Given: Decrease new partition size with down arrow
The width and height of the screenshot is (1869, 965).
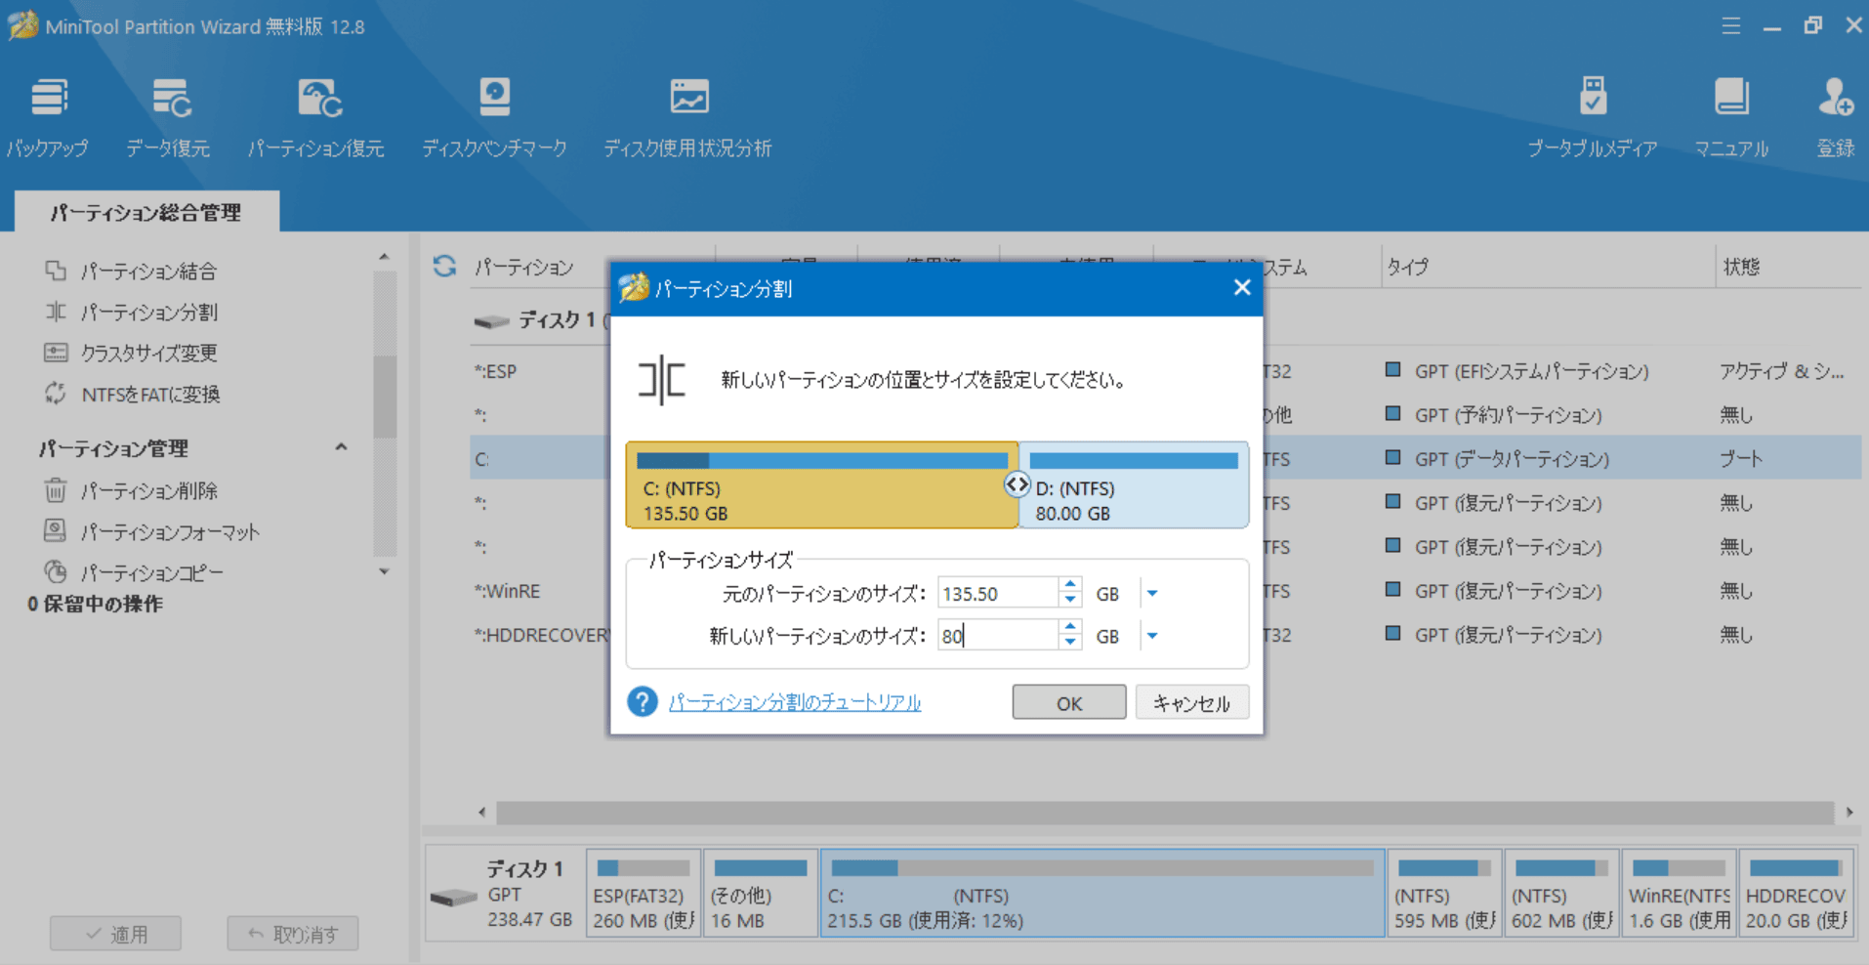Looking at the screenshot, I should tap(1070, 644).
